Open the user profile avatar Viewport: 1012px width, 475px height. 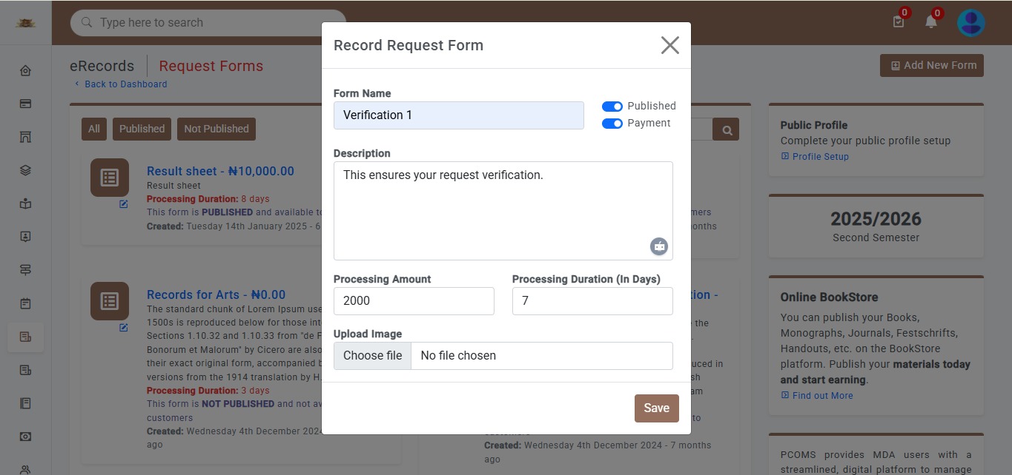(970, 23)
